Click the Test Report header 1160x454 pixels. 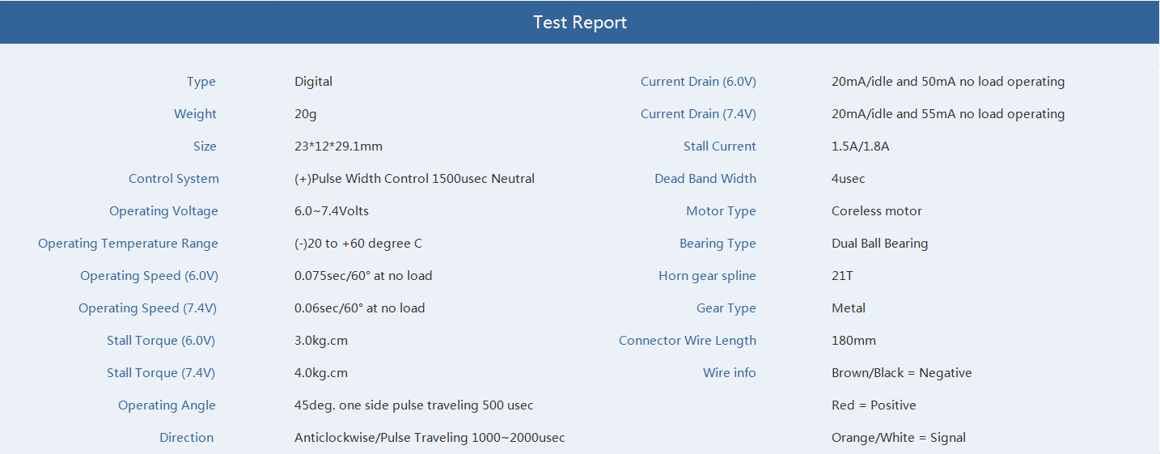(x=579, y=22)
